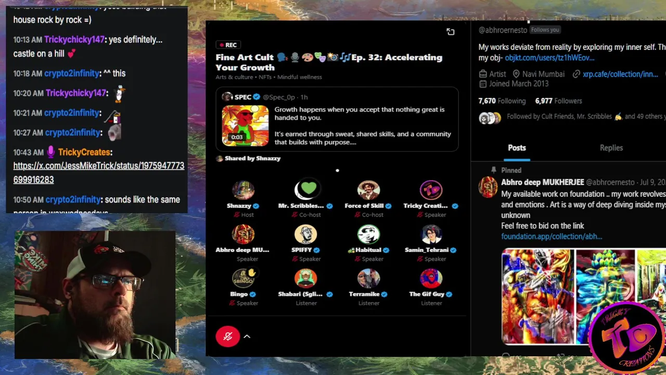
Task: Click the Tricky Creations logo overlay
Action: (x=626, y=337)
